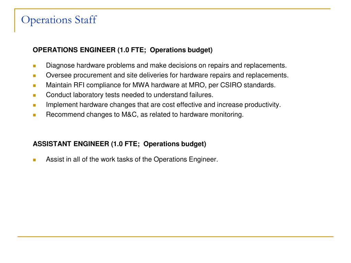
Task: Click the bullet icon before 'Conduct laboratory tests'
Action: point(34,95)
